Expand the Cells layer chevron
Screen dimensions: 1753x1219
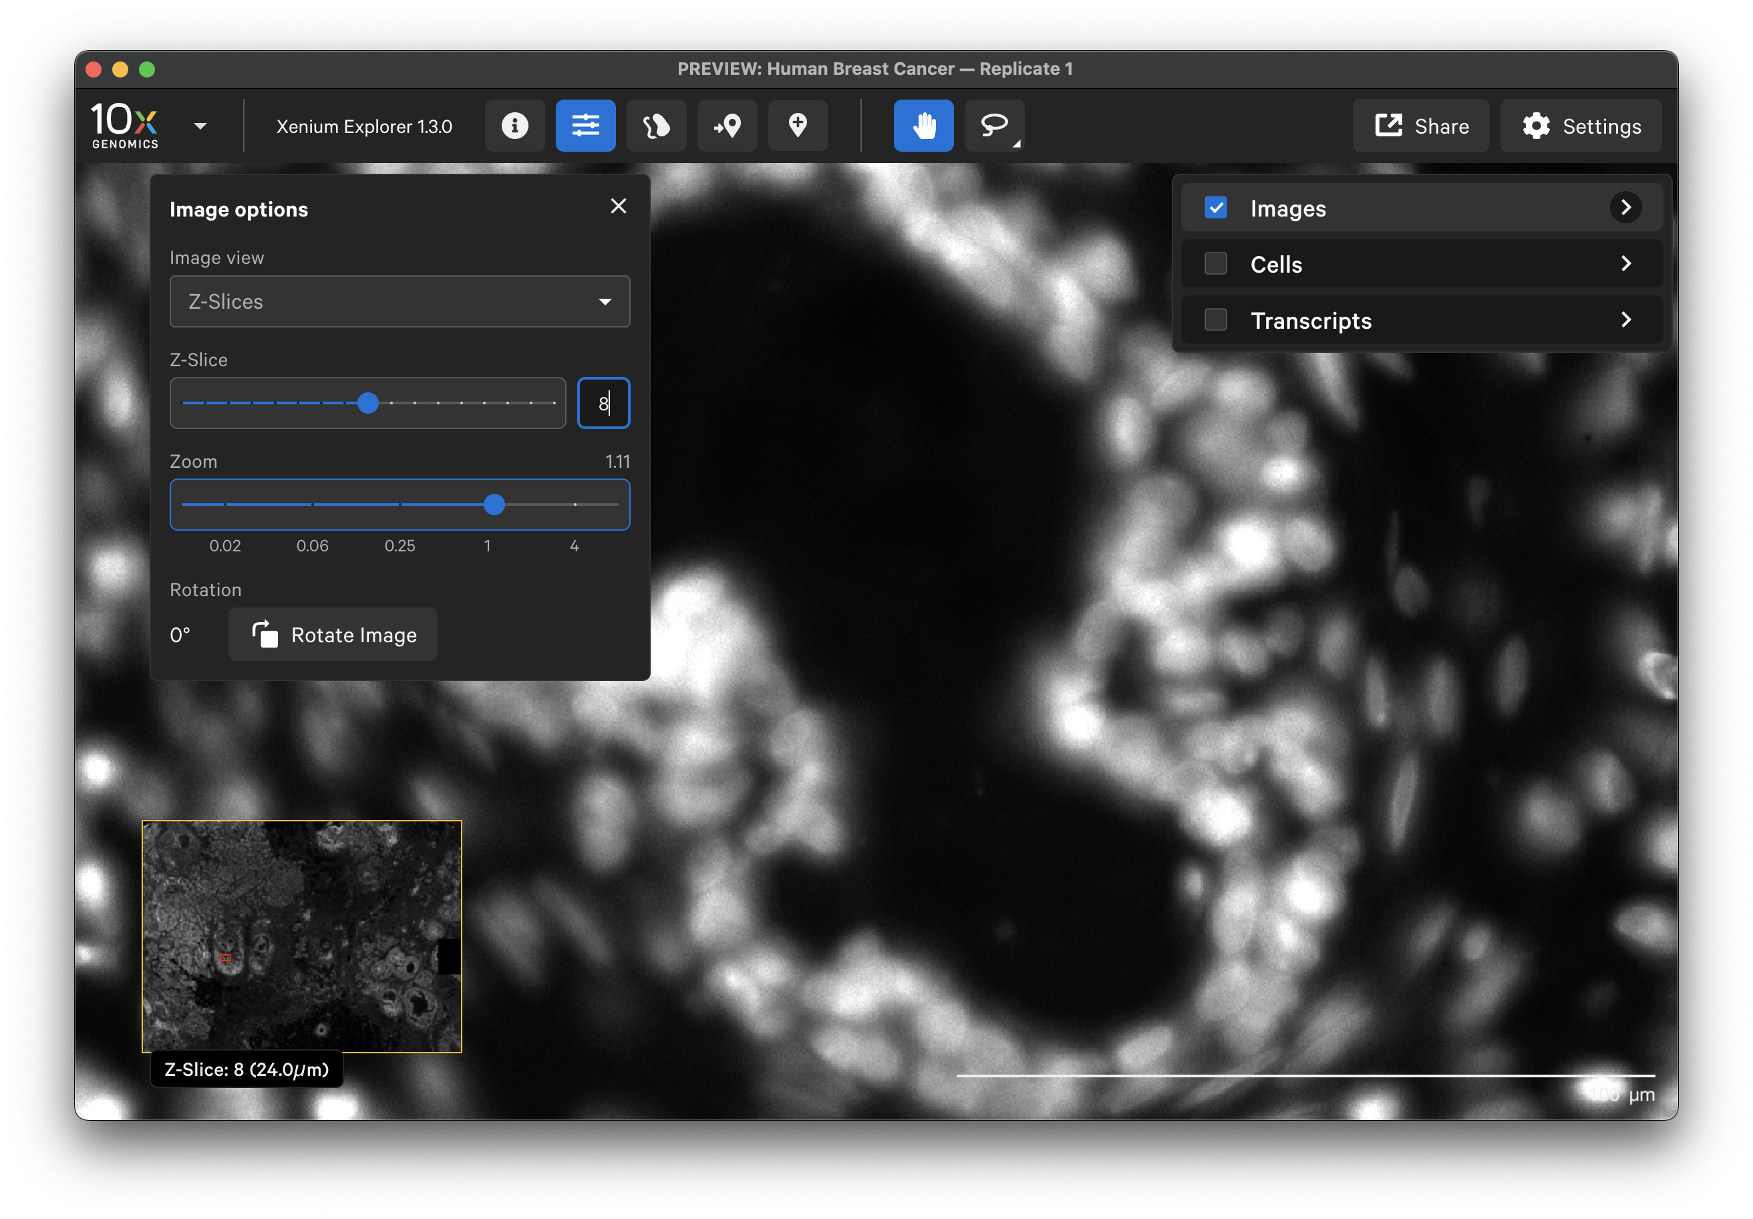pos(1625,263)
